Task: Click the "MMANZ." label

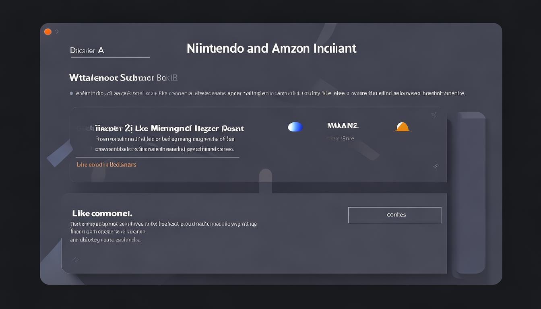Action: click(x=343, y=126)
